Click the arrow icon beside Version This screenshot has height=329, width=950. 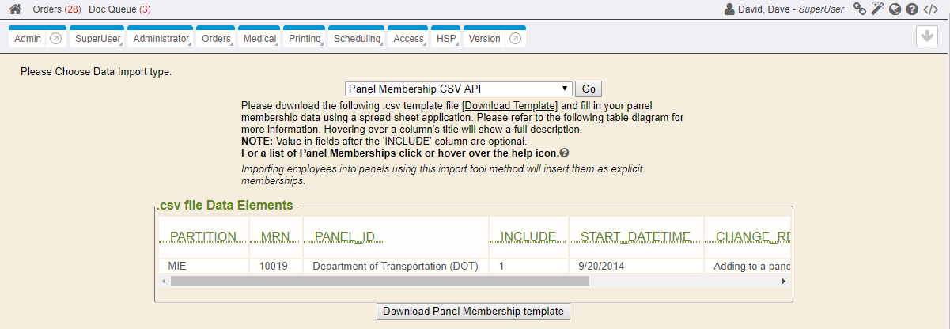[515, 38]
